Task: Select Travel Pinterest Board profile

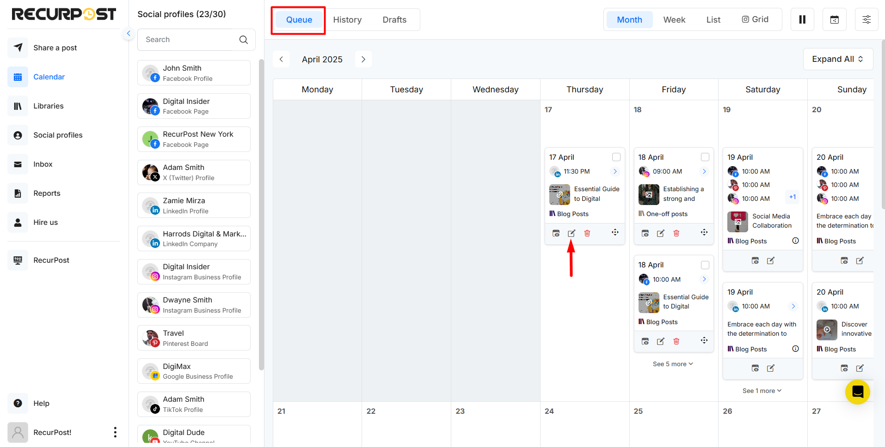Action: 194,338
